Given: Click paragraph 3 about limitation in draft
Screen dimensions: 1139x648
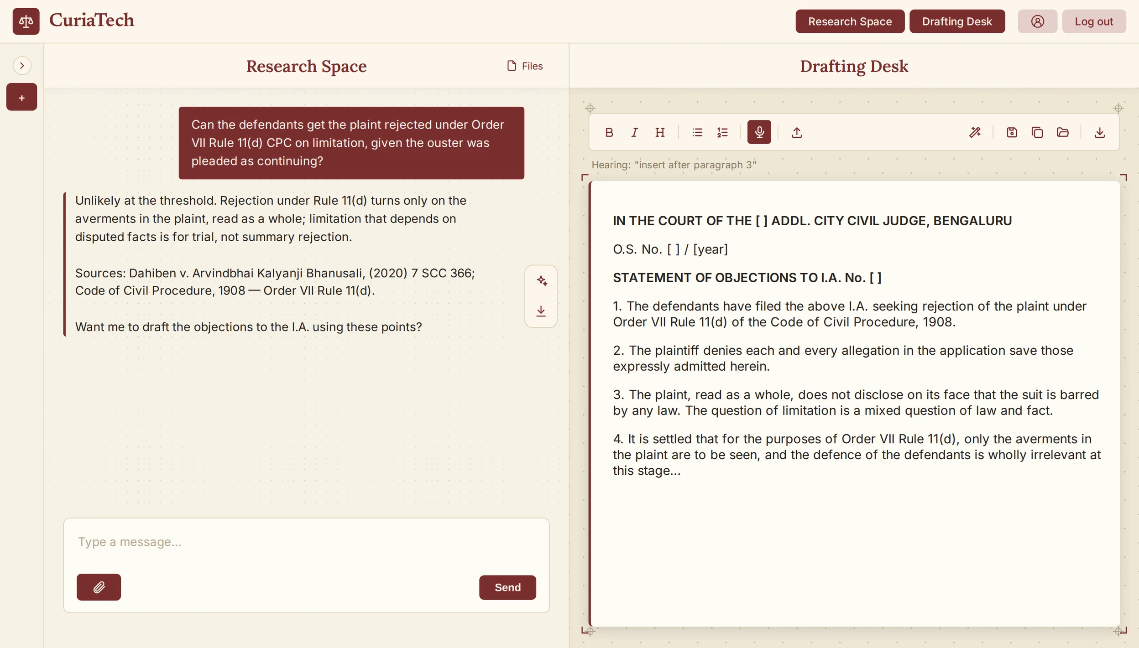Looking at the screenshot, I should [x=856, y=403].
